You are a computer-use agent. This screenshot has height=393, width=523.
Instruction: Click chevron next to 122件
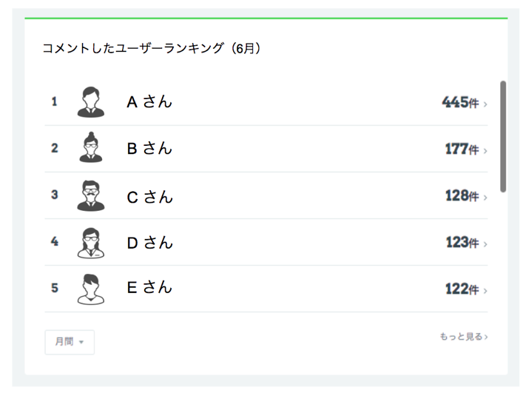[485, 291]
